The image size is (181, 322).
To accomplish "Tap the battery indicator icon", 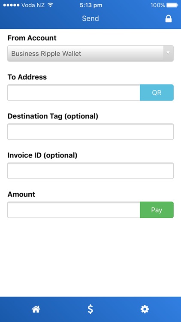I will [x=172, y=5].
